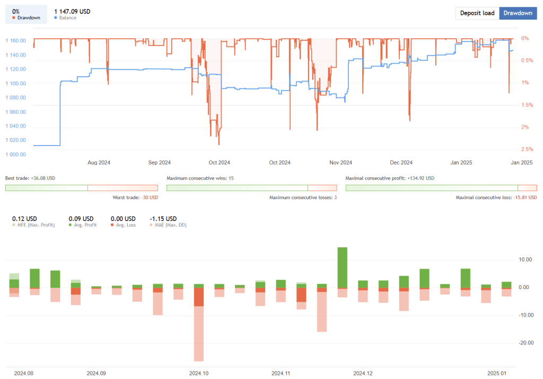Screen dimensions: 543x379
Task: Select the highlighted Drawdown tab
Action: [518, 13]
